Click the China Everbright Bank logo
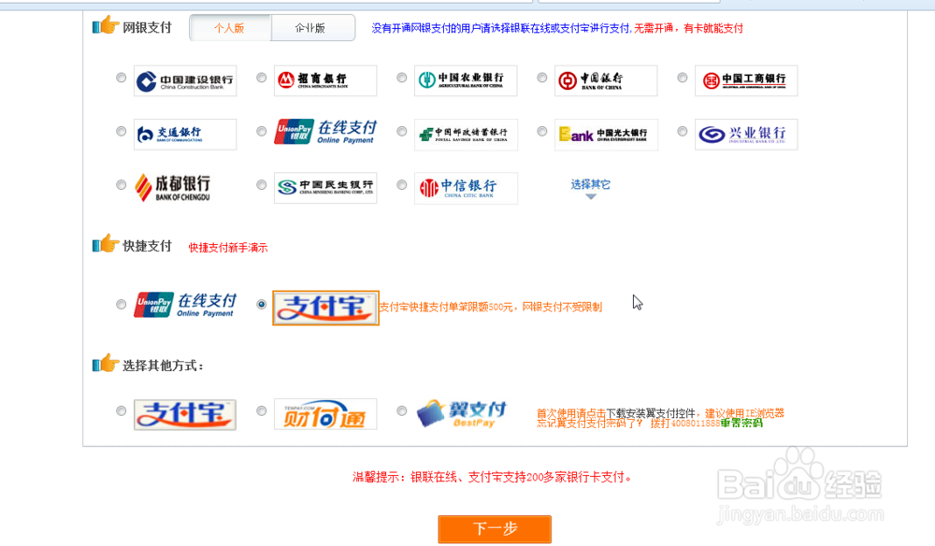This screenshot has height=546, width=935. 606,134
